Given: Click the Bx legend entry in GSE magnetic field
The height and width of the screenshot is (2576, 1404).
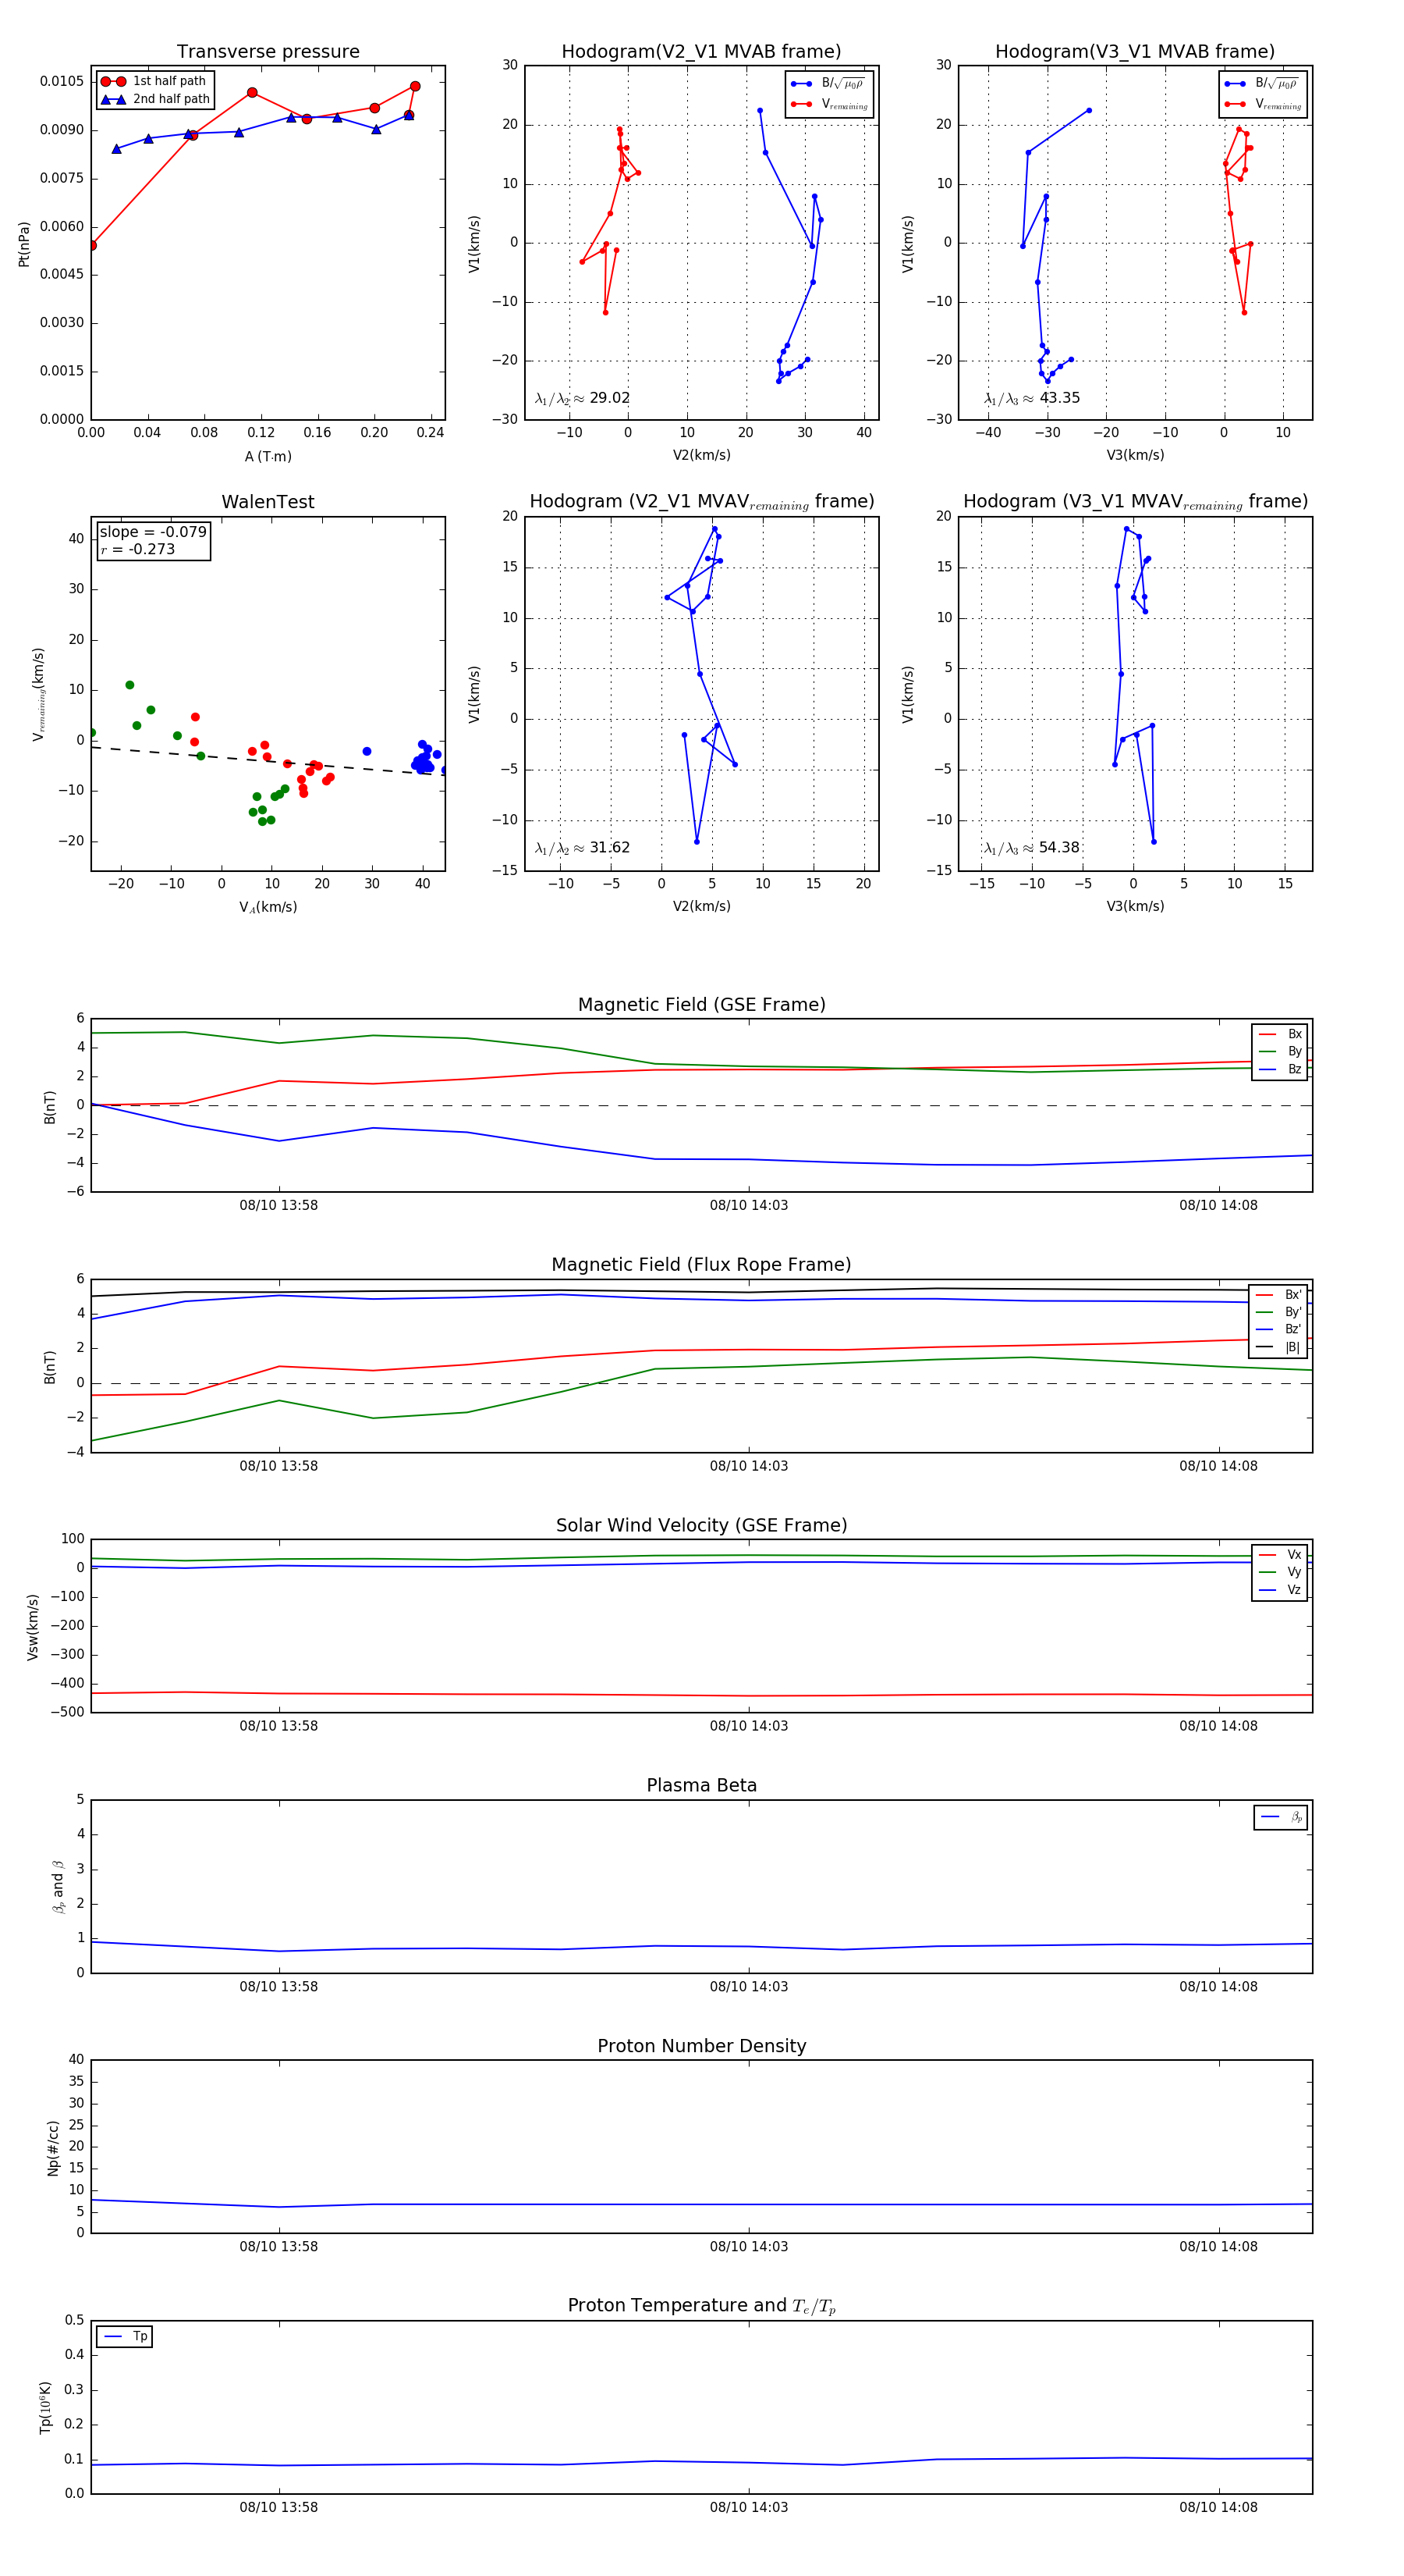Looking at the screenshot, I should (1280, 1034).
